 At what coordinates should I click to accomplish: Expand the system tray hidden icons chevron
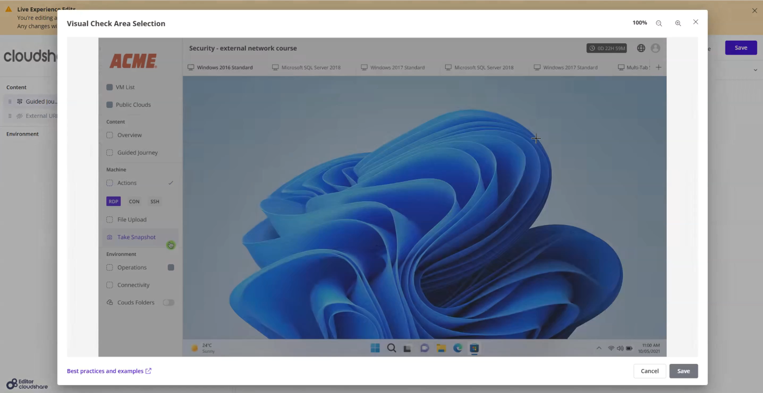[x=599, y=348]
